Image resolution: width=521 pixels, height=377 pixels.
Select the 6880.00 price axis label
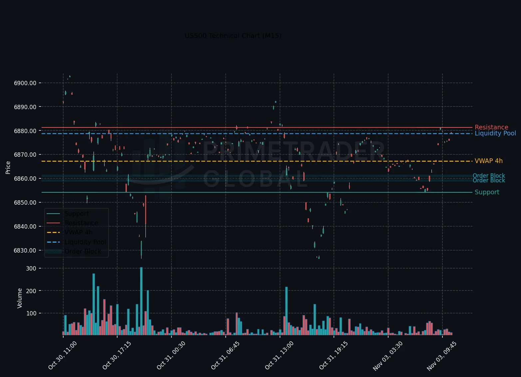[x=25, y=131]
